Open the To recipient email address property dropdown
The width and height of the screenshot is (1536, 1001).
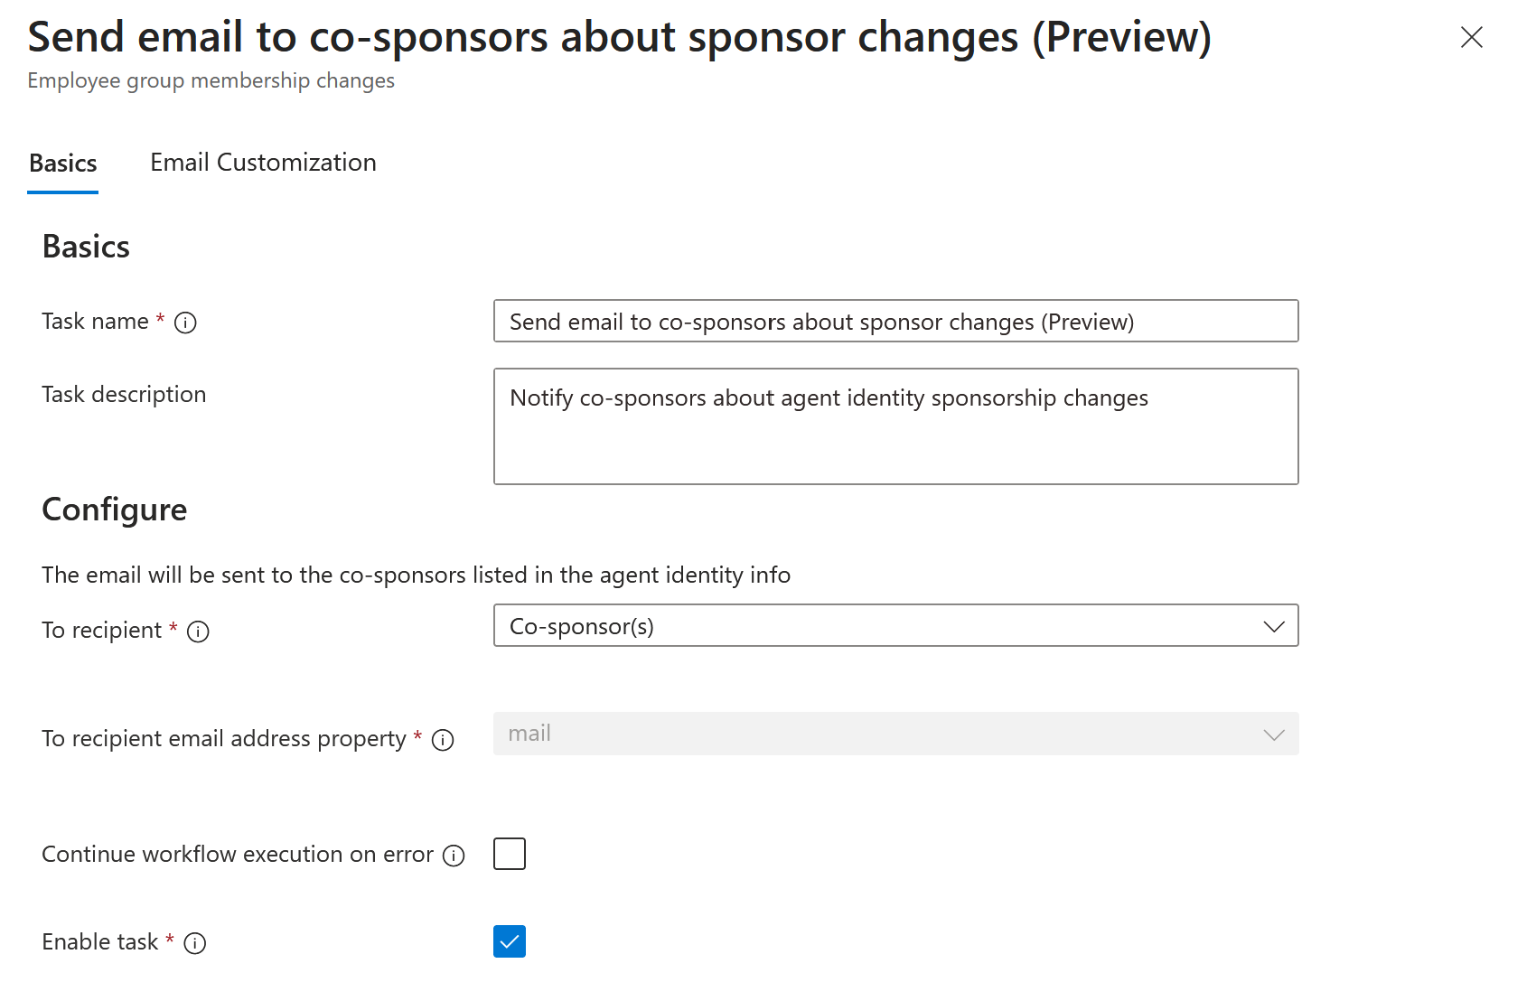click(894, 734)
